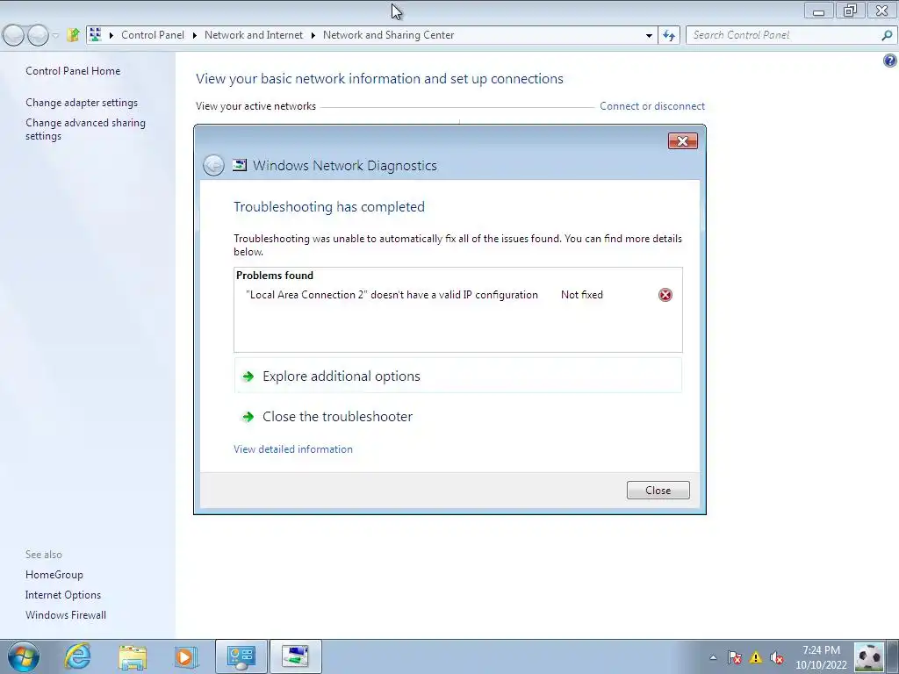Image resolution: width=899 pixels, height=674 pixels.
Task: Minimize the Control Panel window
Action: [819, 11]
